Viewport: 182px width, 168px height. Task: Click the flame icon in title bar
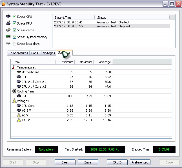(x=3, y=4)
